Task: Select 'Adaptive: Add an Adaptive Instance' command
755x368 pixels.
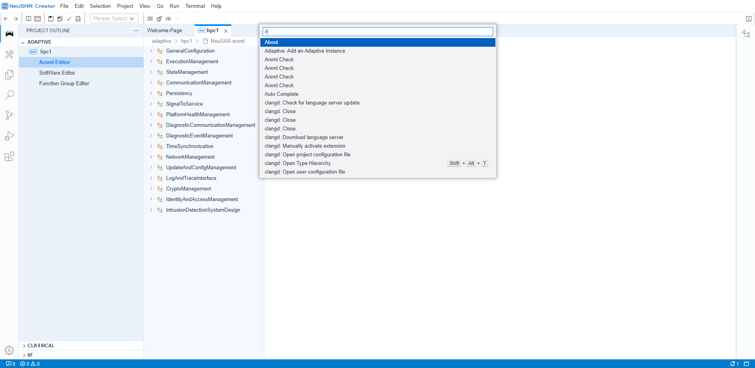Action: point(305,51)
